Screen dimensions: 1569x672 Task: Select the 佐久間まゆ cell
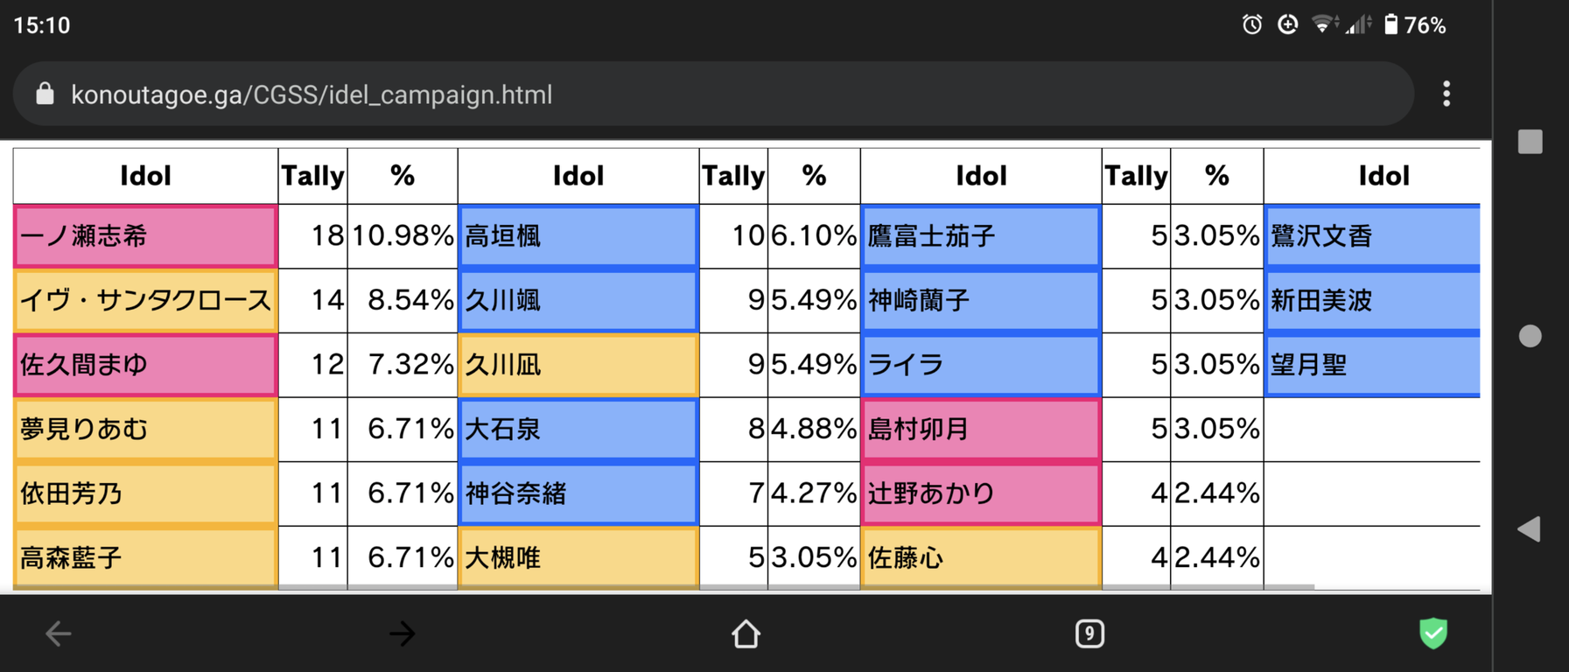tap(145, 365)
